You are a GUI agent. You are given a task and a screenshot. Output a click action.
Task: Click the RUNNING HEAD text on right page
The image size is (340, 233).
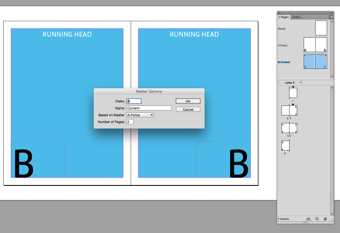194,35
